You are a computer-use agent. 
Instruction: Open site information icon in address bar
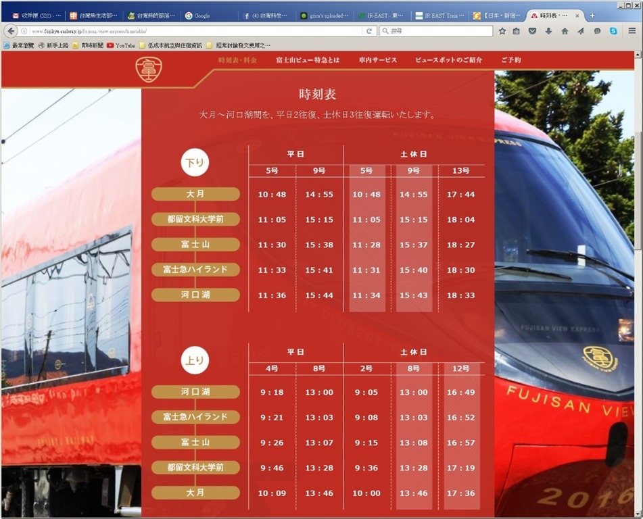(24, 31)
